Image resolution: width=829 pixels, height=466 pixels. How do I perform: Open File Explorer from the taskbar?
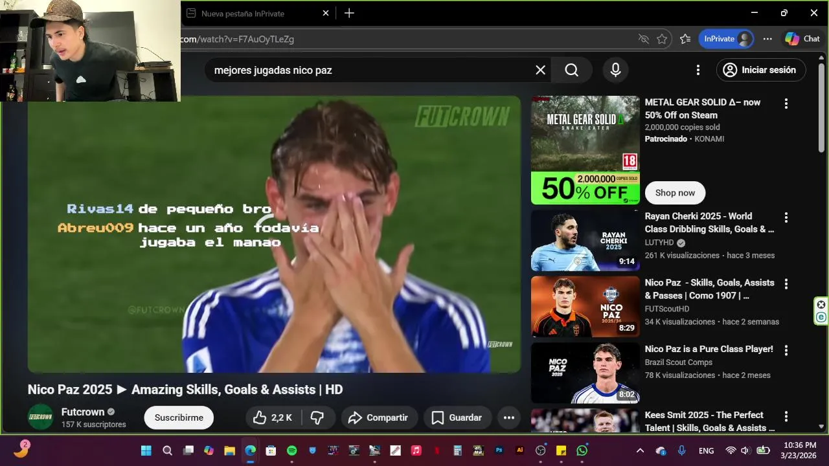click(x=229, y=450)
